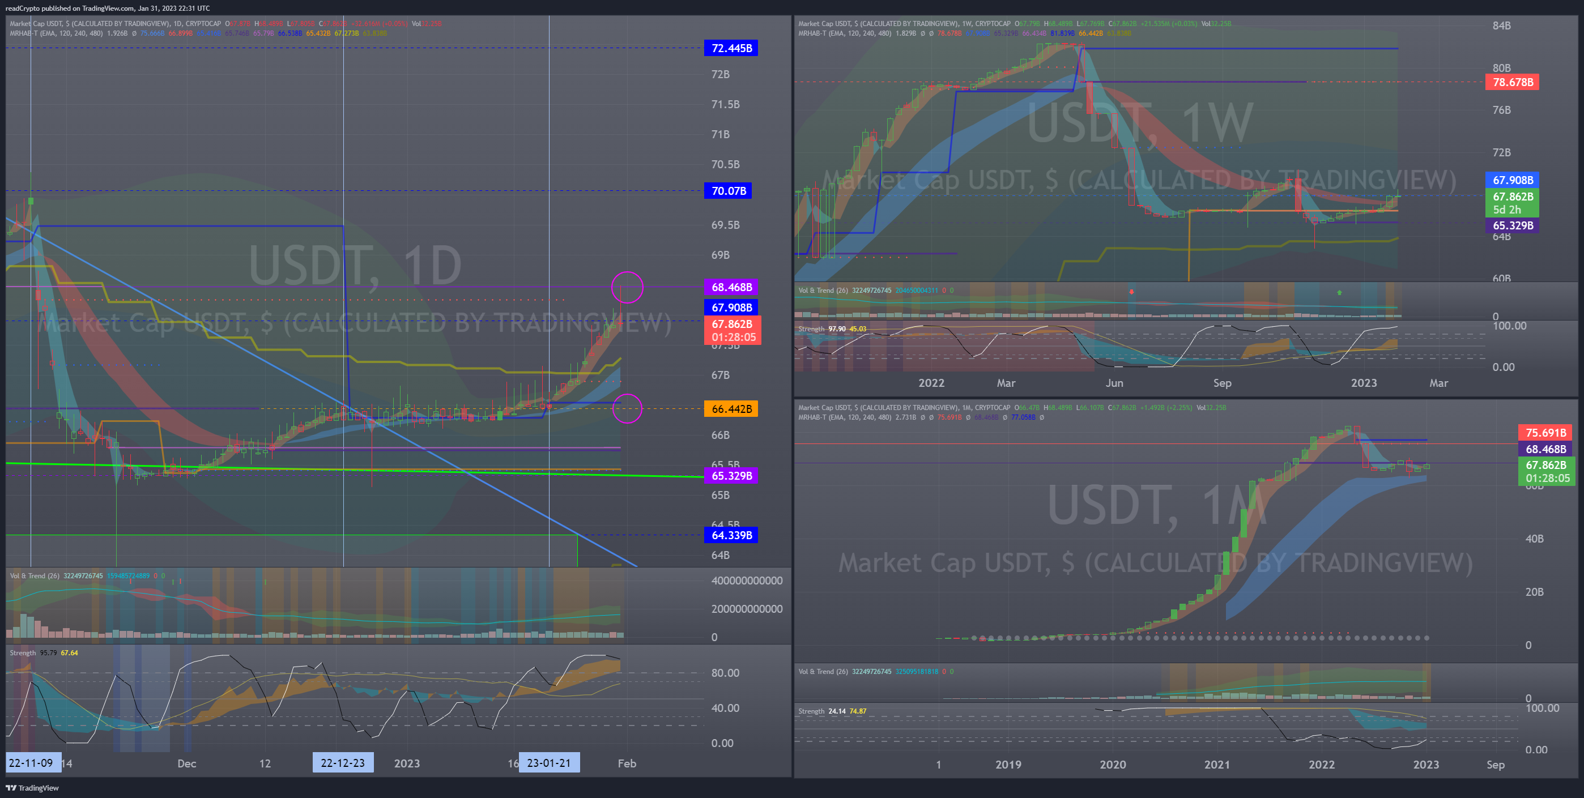Click the 20B price axis label on 1M chart
This screenshot has height=798, width=1584.
[1534, 592]
